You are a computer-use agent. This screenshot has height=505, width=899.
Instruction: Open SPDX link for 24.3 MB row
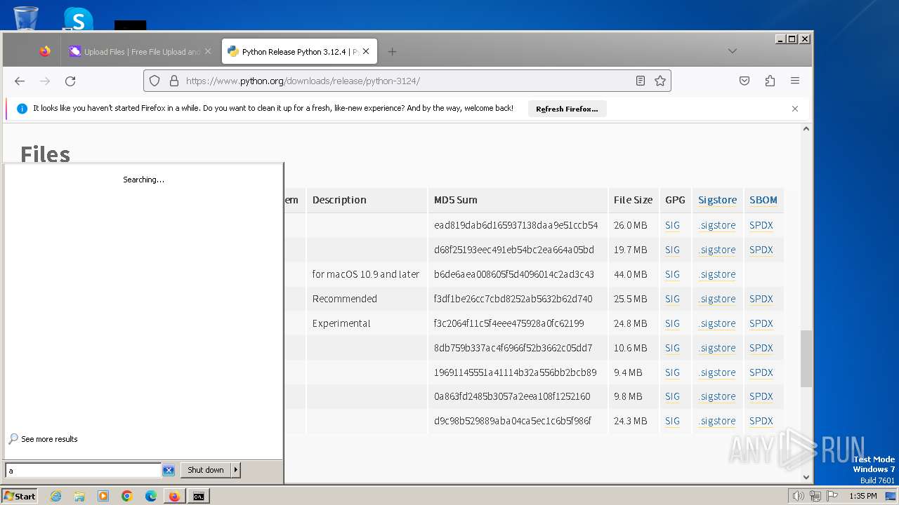click(761, 421)
